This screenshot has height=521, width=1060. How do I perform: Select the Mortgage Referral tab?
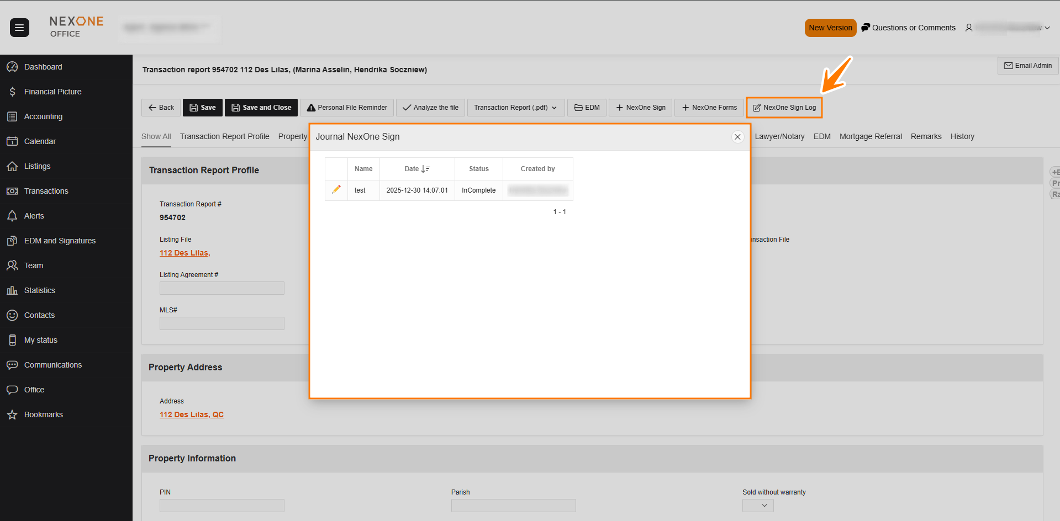[x=870, y=136]
